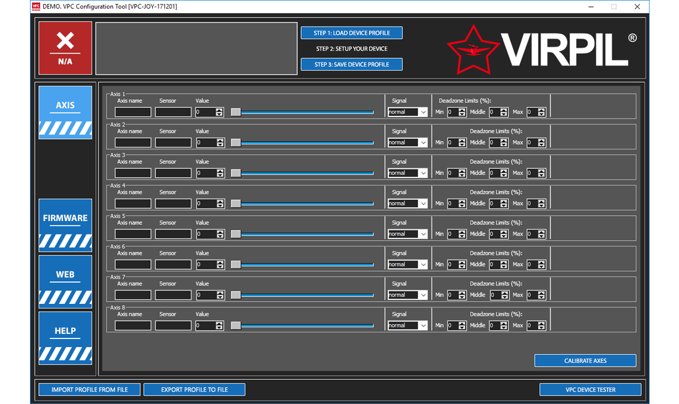Viewport: 679px width, 404px height.
Task: Click Axis 2 Min deadzone spinner
Action: [x=457, y=142]
